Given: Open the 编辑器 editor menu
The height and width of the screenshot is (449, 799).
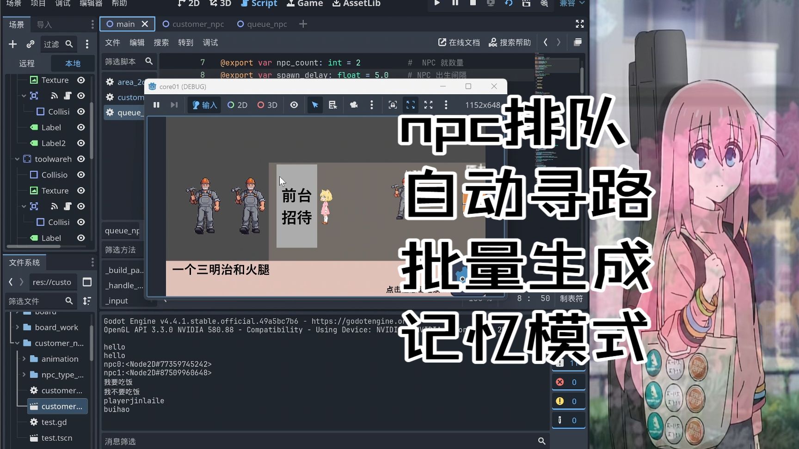Looking at the screenshot, I should pyautogui.click(x=91, y=4).
